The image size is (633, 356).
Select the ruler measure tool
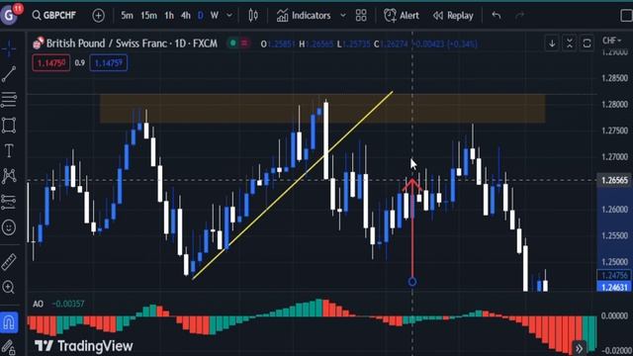click(x=9, y=261)
